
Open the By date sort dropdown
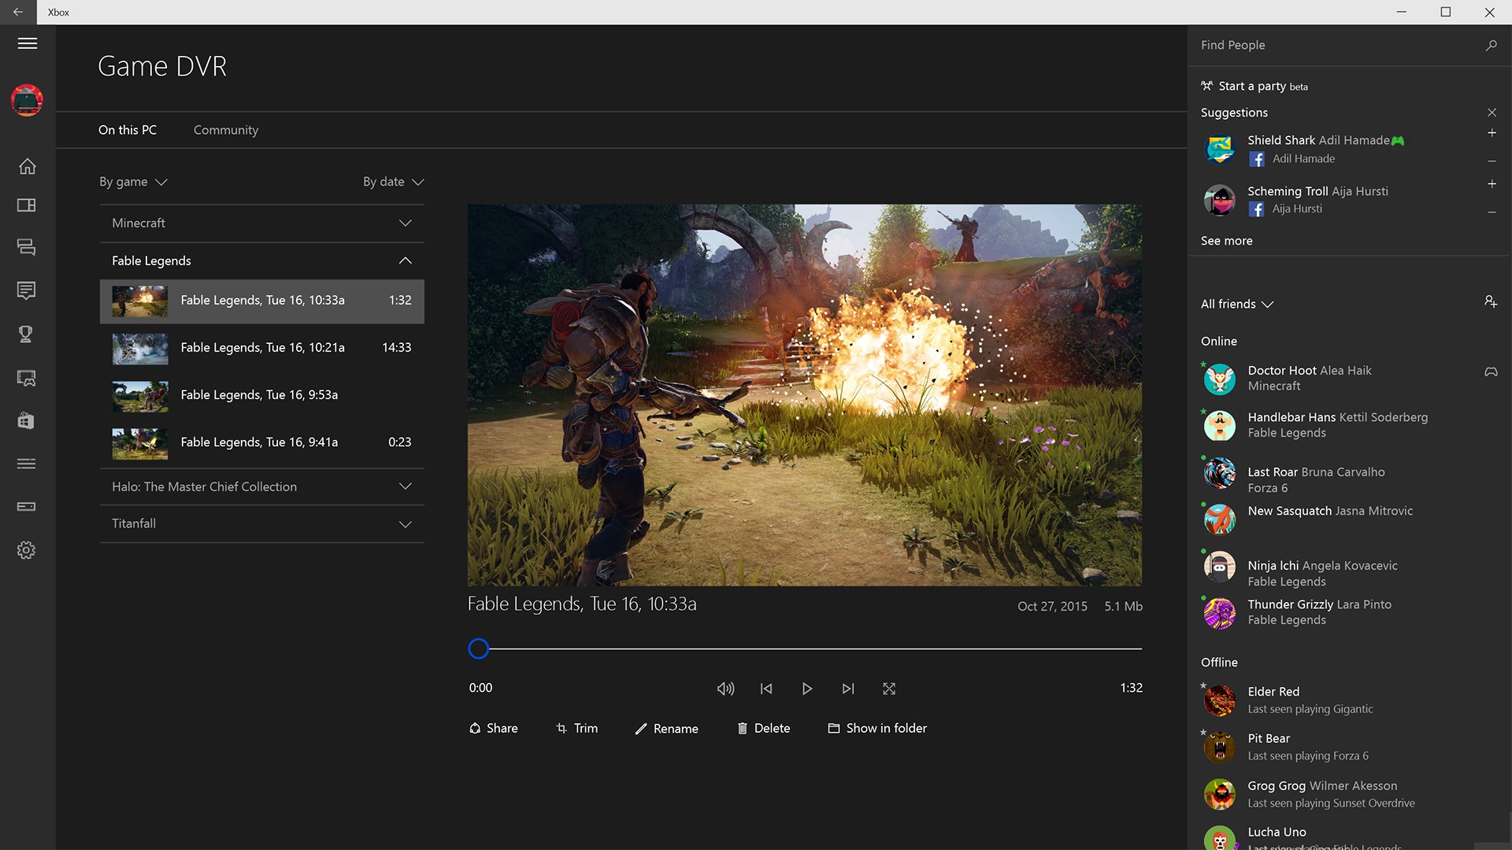click(x=393, y=182)
